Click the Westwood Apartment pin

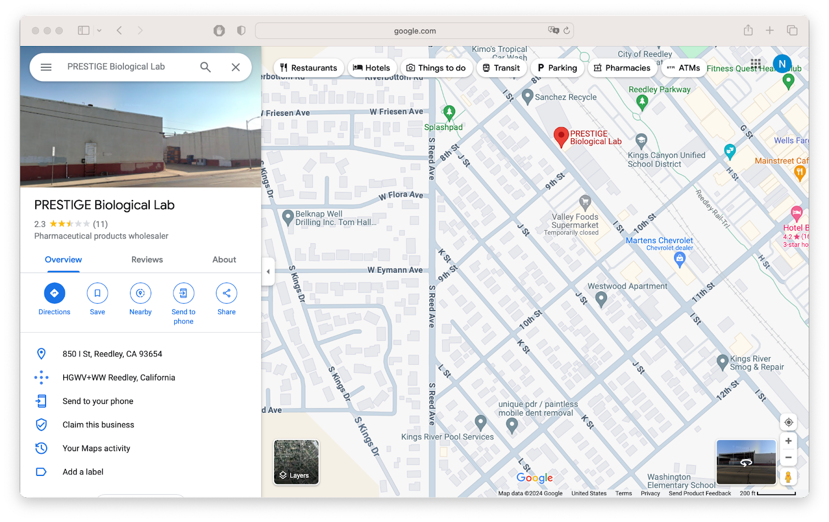coord(601,300)
